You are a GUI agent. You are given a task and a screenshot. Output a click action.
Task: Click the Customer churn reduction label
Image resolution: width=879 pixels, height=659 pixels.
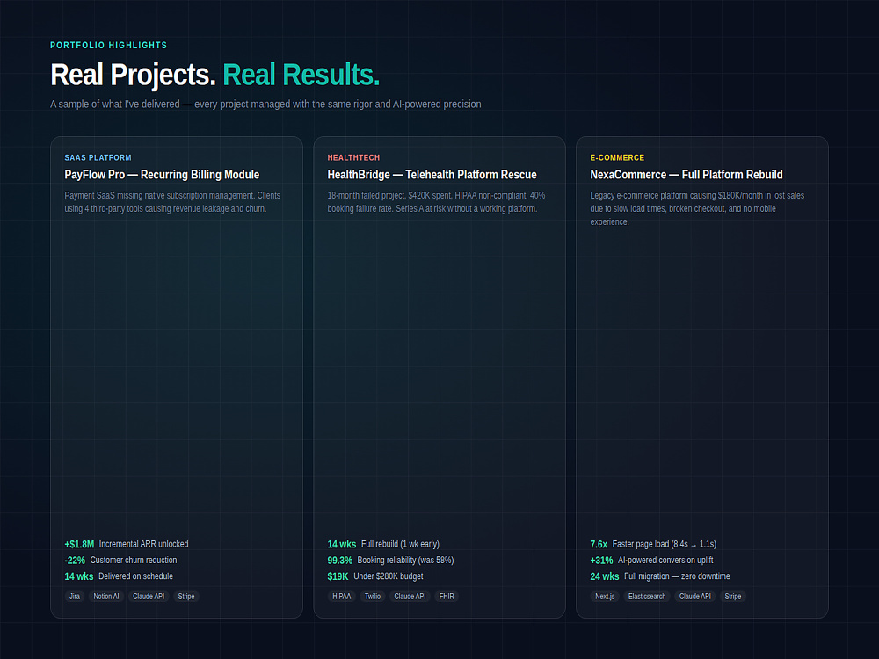(x=134, y=561)
